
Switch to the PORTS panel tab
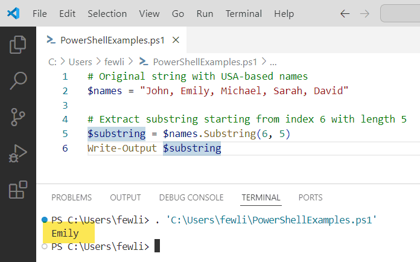click(310, 197)
